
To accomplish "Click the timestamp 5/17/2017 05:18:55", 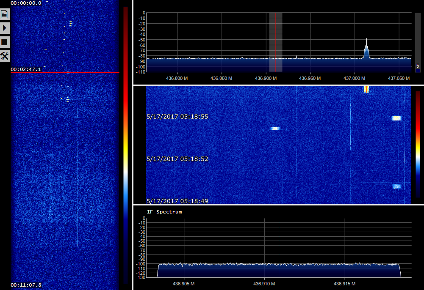I will click(177, 117).
